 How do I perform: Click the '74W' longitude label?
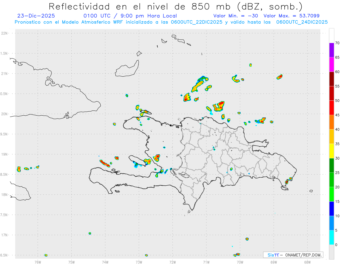click(x=105, y=262)
